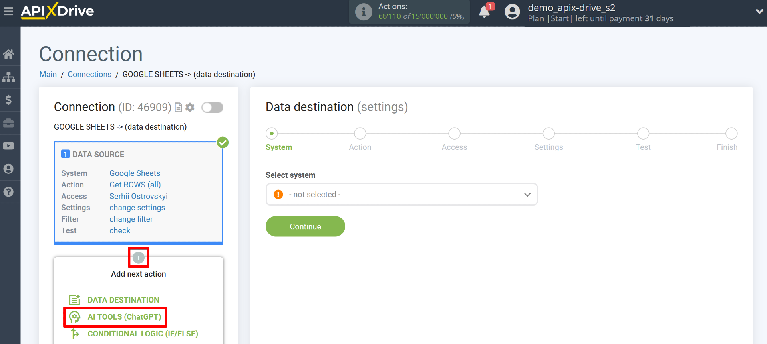Select the Action step circle
This screenshot has width=767, height=344.
[x=360, y=133]
